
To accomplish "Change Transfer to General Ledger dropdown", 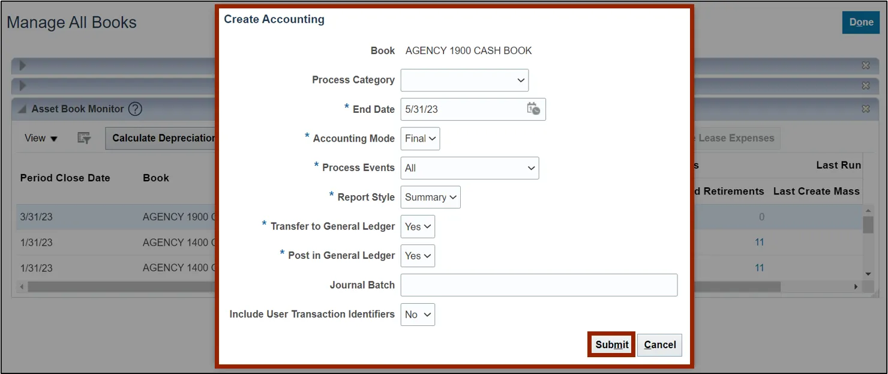I will tap(418, 226).
